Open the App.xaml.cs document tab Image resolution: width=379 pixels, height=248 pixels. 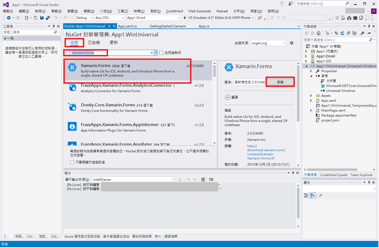click(x=127, y=26)
